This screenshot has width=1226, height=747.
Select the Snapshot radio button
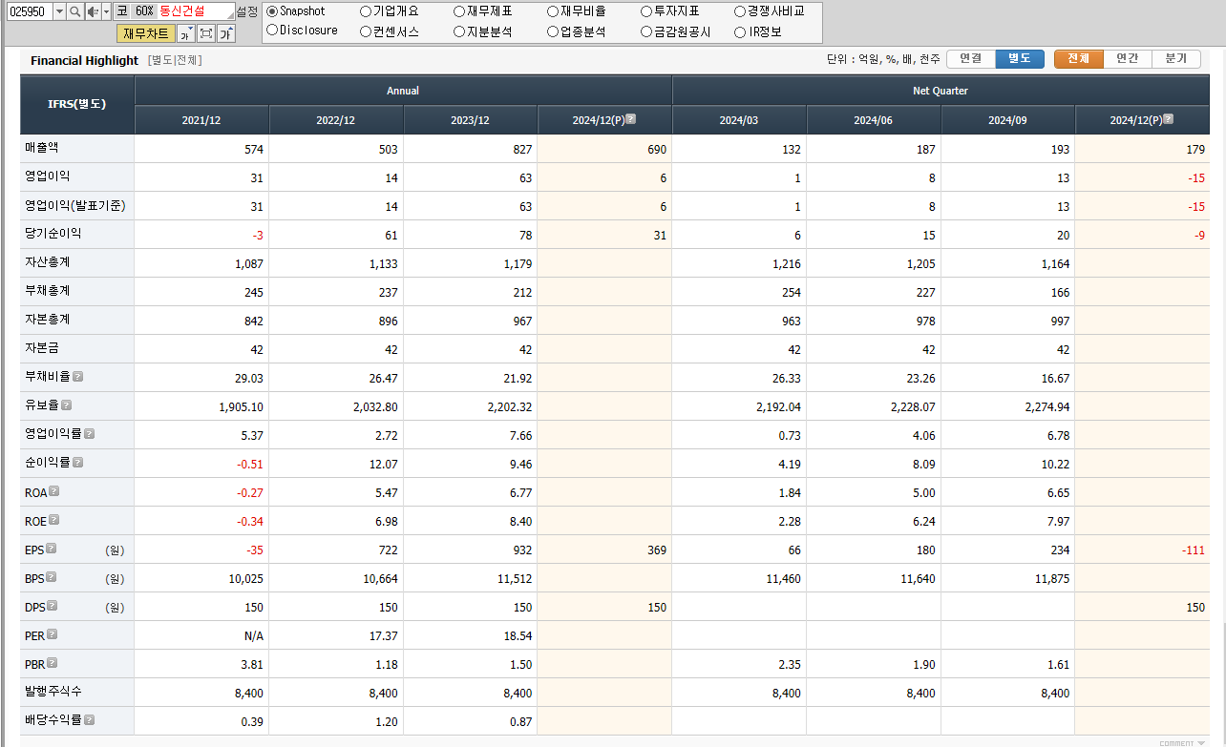coord(272,11)
